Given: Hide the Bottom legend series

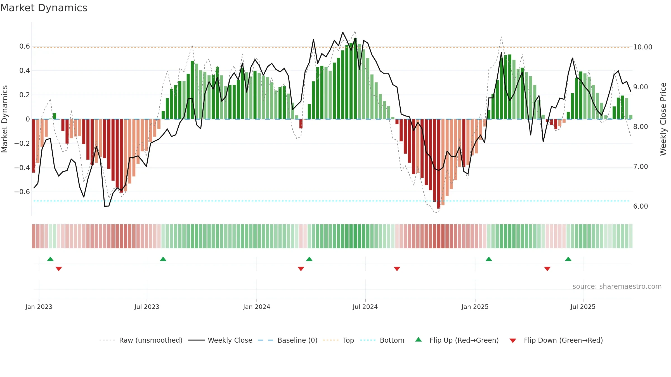Looking at the screenshot, I should click(x=382, y=340).
